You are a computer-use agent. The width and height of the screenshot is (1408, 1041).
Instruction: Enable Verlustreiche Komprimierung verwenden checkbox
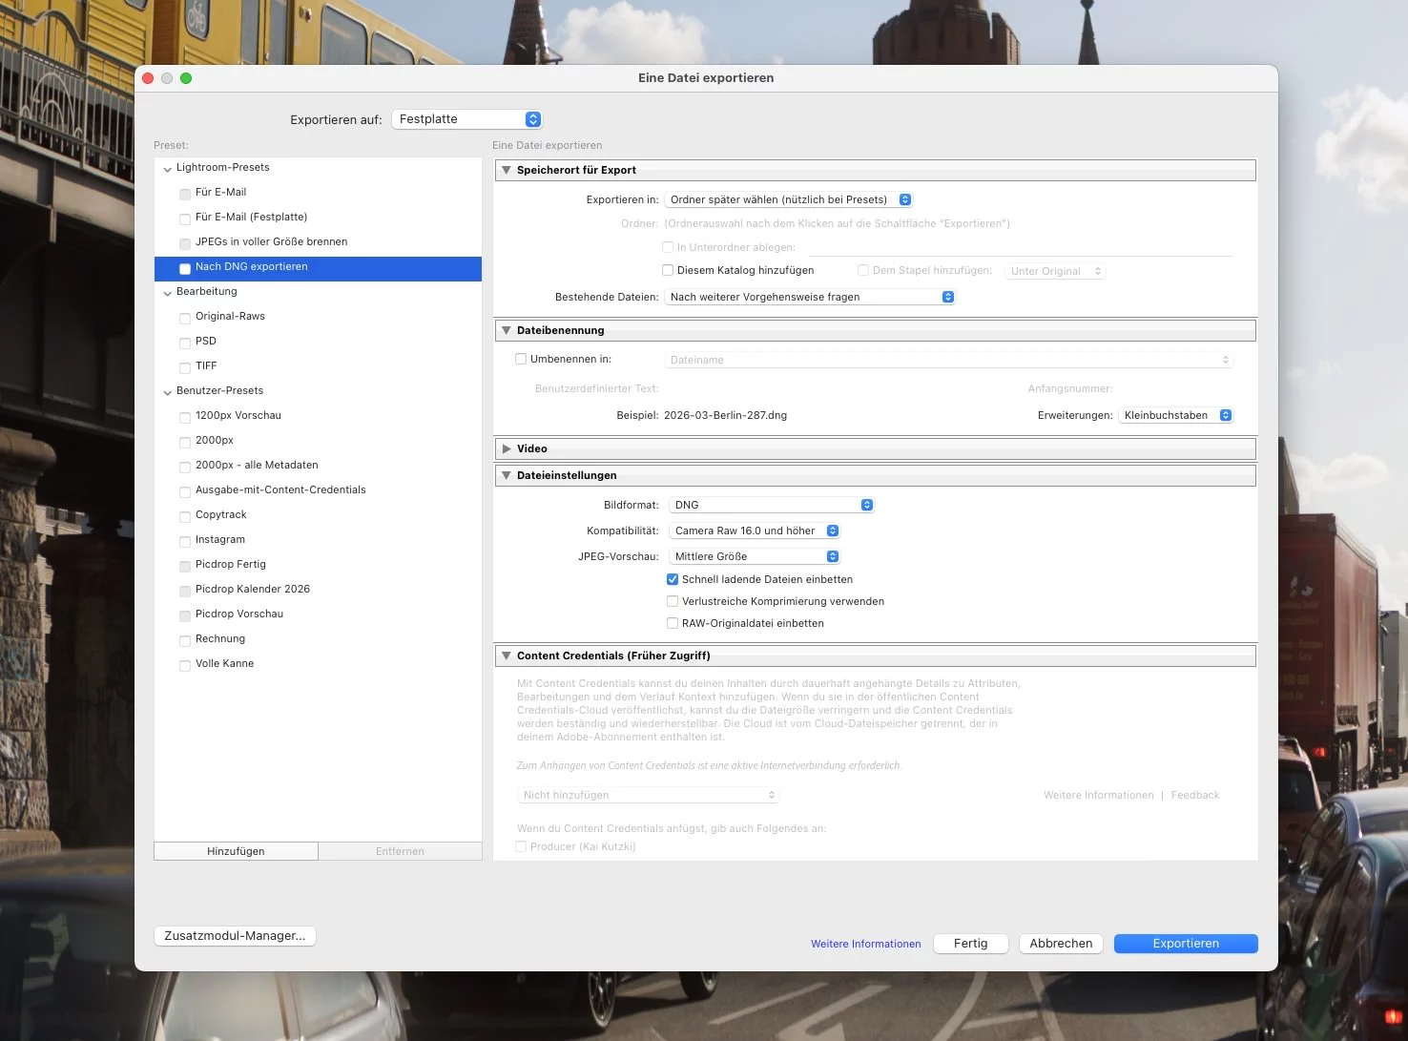(673, 601)
